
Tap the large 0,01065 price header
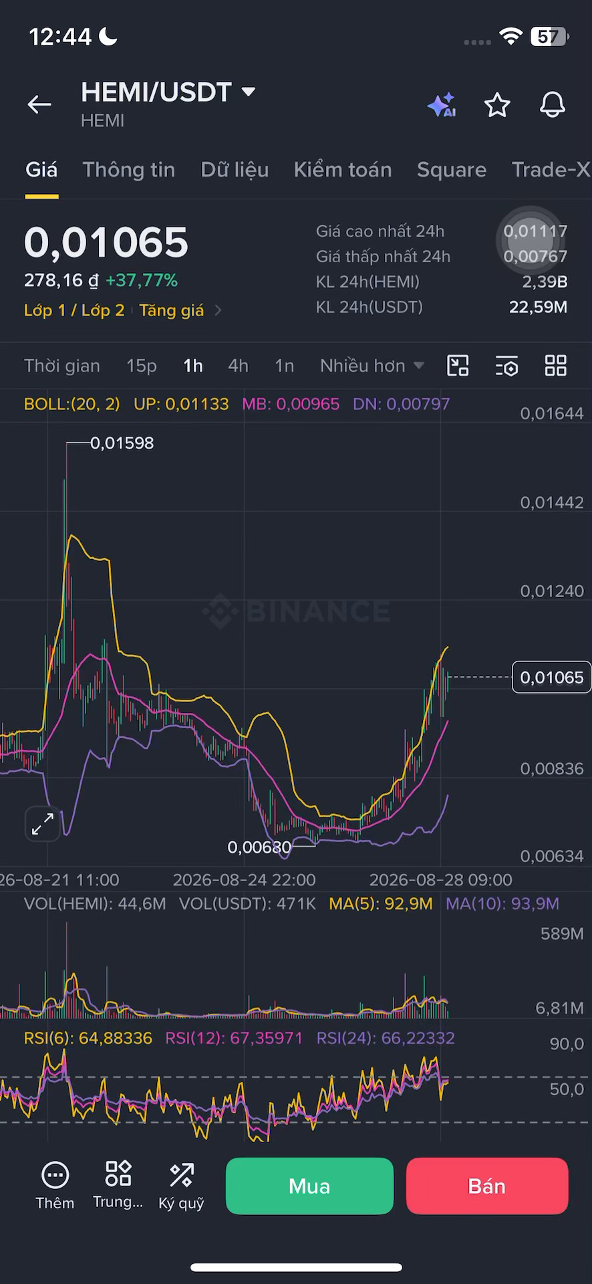[106, 242]
